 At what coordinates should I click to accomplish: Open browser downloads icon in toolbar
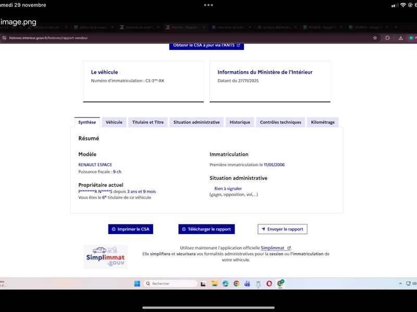pos(400,38)
